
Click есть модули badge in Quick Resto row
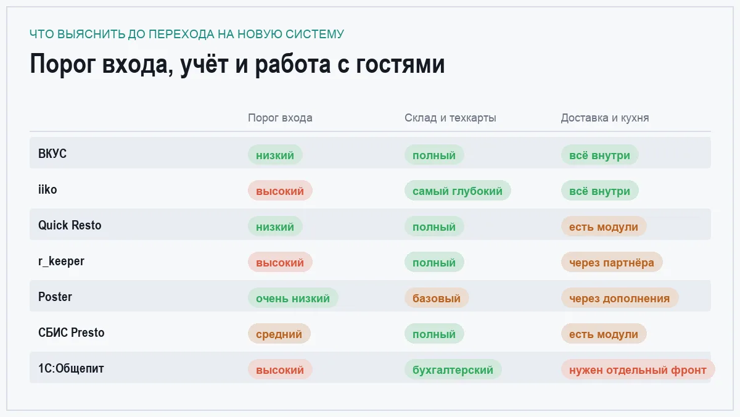click(604, 226)
